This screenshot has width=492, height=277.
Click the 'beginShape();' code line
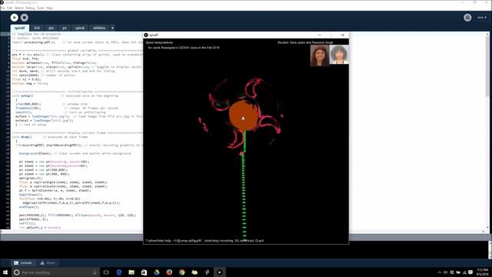click(31, 195)
